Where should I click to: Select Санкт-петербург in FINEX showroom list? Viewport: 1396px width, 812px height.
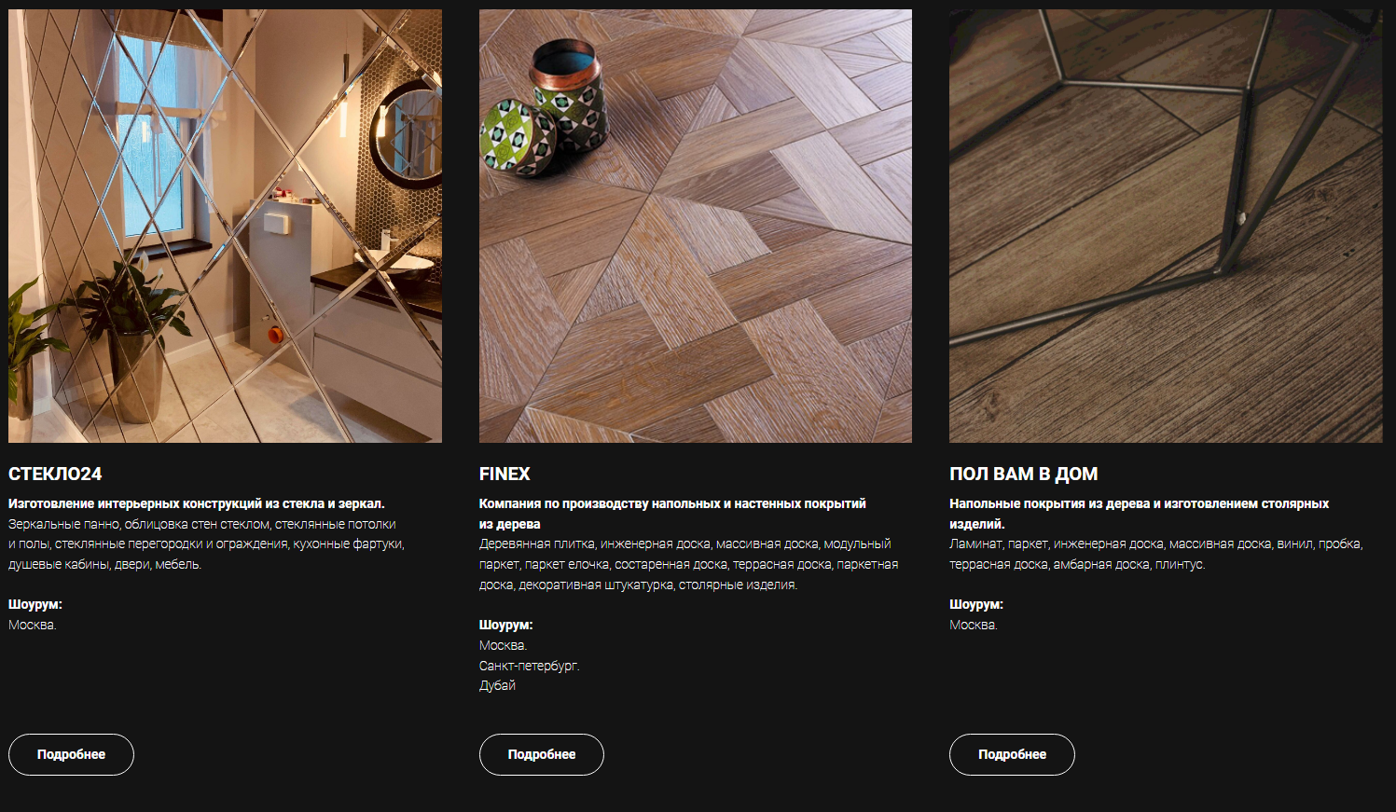pyautogui.click(x=530, y=666)
